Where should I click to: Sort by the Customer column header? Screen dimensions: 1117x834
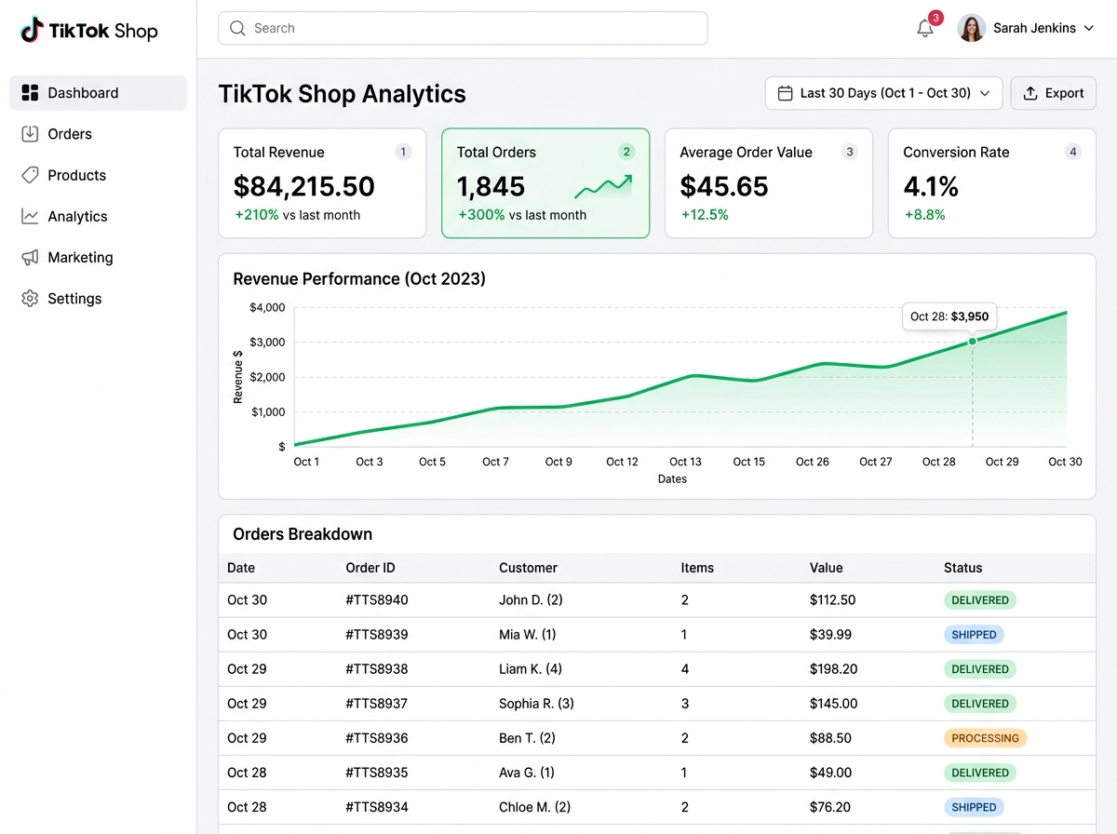(x=528, y=568)
